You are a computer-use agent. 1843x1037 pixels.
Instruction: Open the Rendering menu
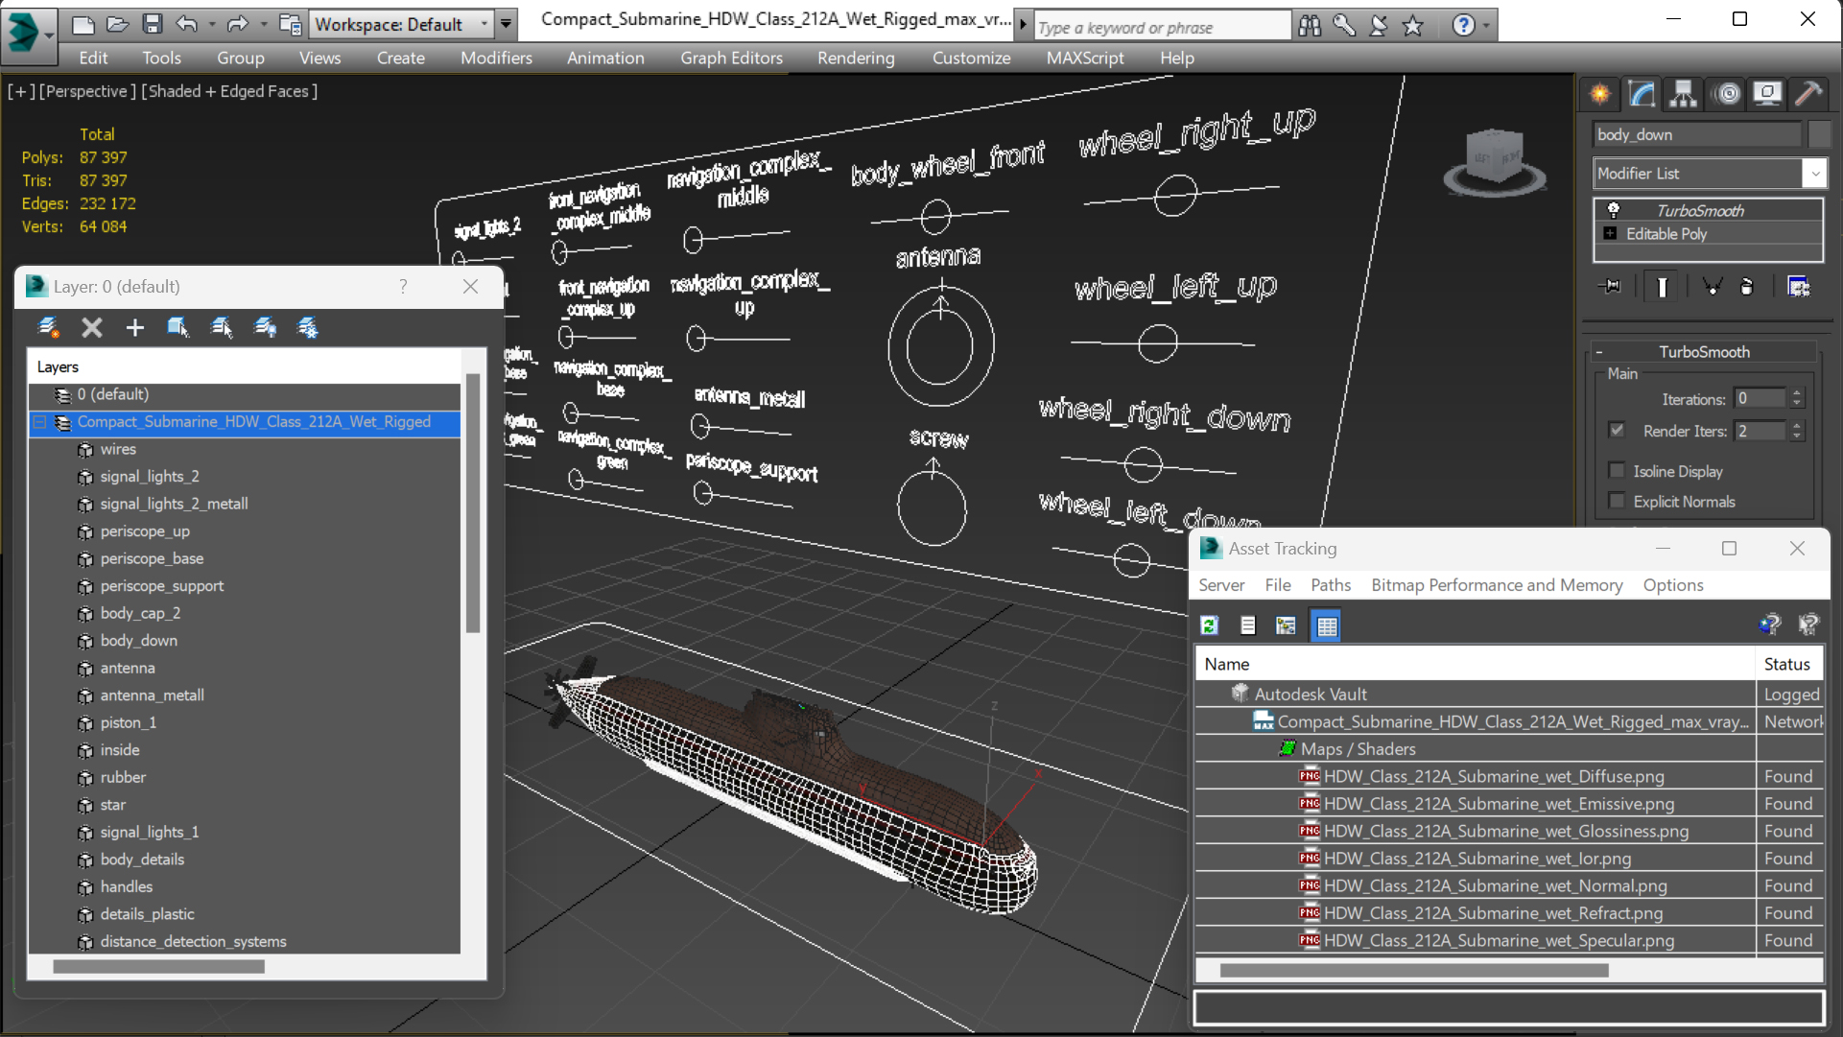[856, 58]
